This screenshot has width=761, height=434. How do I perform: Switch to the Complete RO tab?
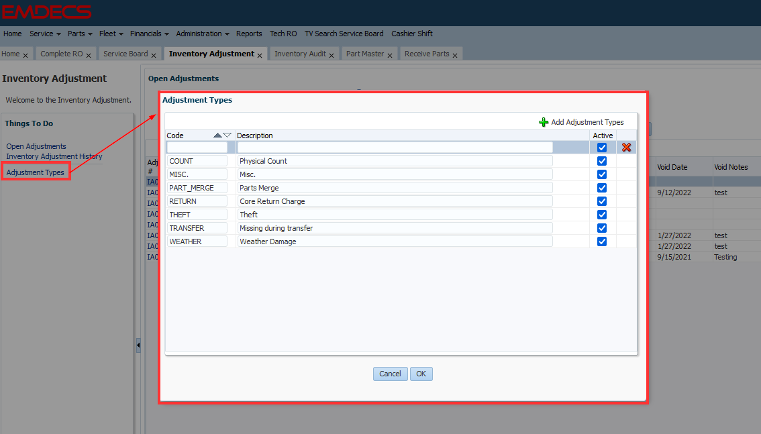62,54
